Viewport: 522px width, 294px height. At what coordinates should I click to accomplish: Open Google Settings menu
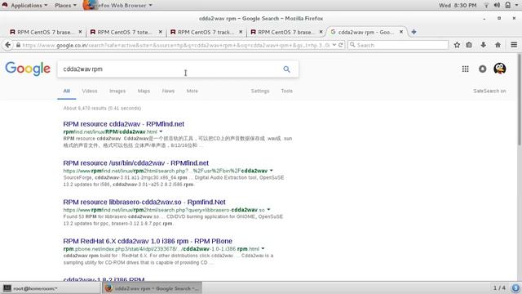point(260,91)
